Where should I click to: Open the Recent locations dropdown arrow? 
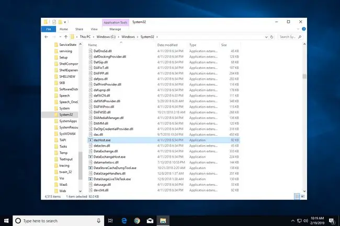(60, 37)
